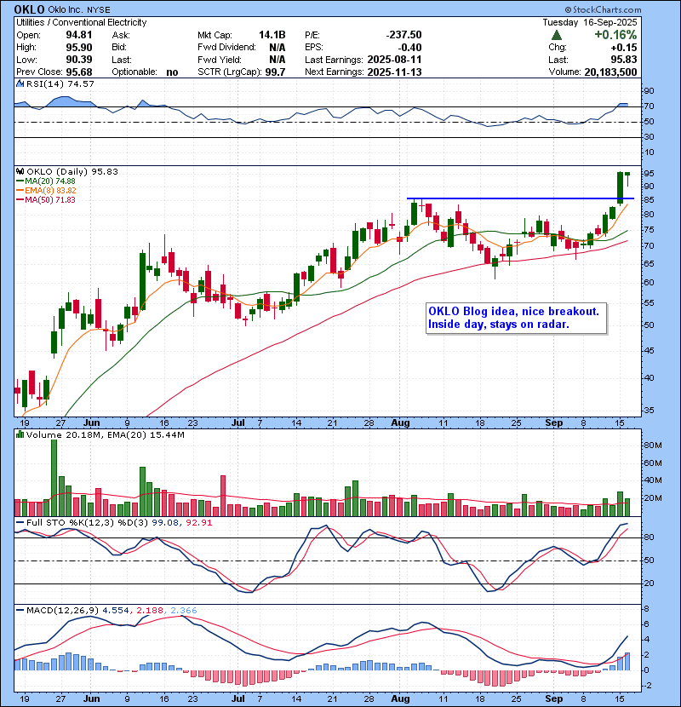
Task: Click the Fwd Yield N/A value
Action: tap(278, 60)
